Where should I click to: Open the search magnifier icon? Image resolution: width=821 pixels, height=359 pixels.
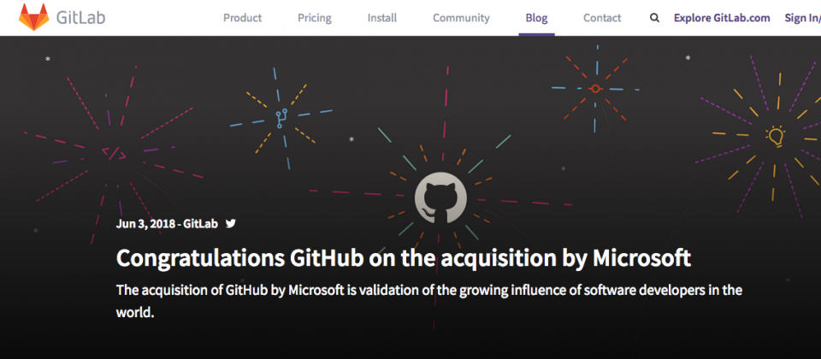654,18
